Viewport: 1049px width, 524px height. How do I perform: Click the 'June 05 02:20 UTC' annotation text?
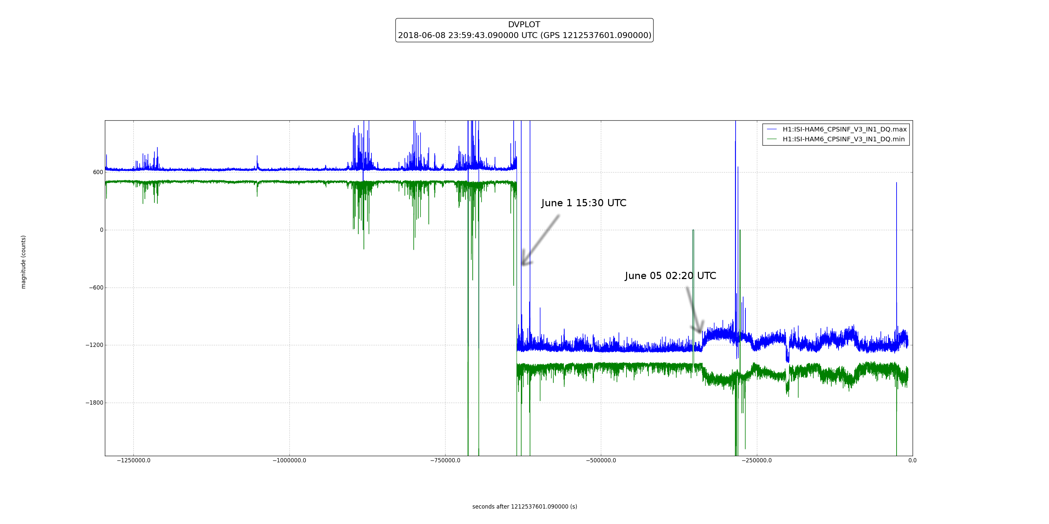tap(670, 276)
